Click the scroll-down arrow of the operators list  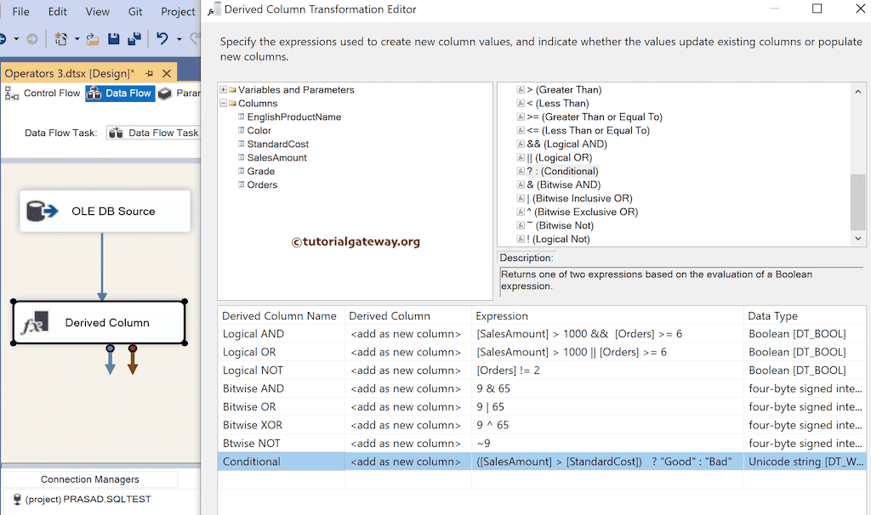857,239
